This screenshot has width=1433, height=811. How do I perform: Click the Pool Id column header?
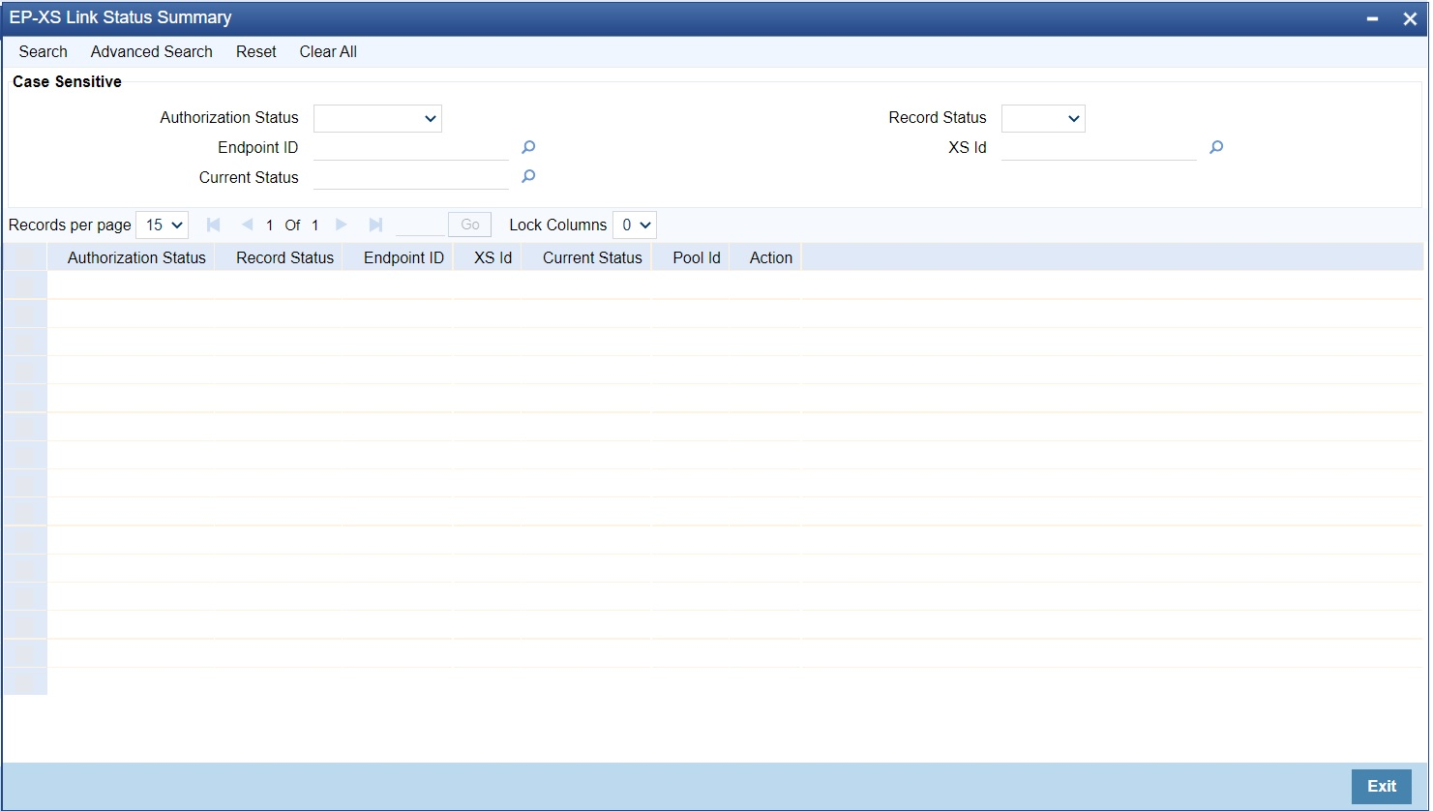click(x=697, y=257)
